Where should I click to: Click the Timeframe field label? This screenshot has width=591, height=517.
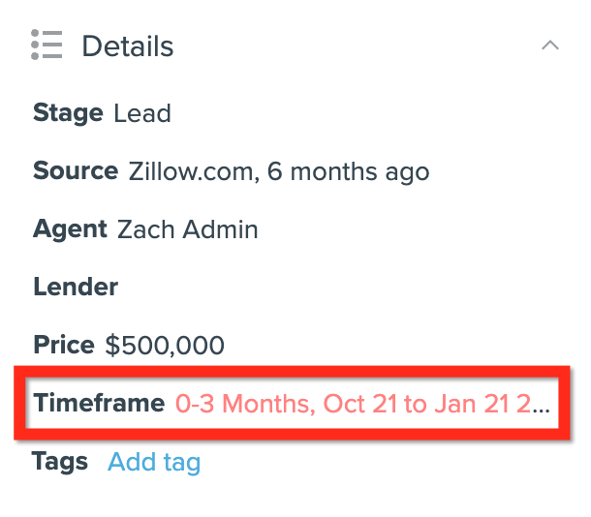click(x=99, y=403)
